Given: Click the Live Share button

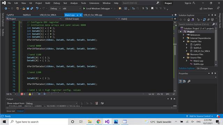Looking at the screenshot, I should pyautogui.click(x=206, y=8).
